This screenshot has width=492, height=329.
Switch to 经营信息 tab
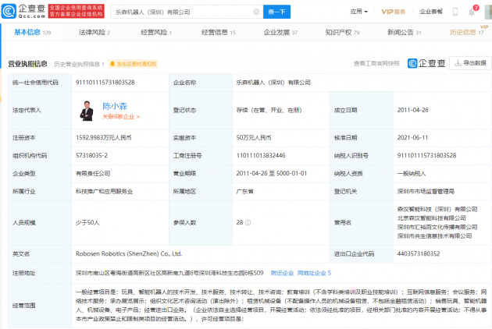point(219,32)
